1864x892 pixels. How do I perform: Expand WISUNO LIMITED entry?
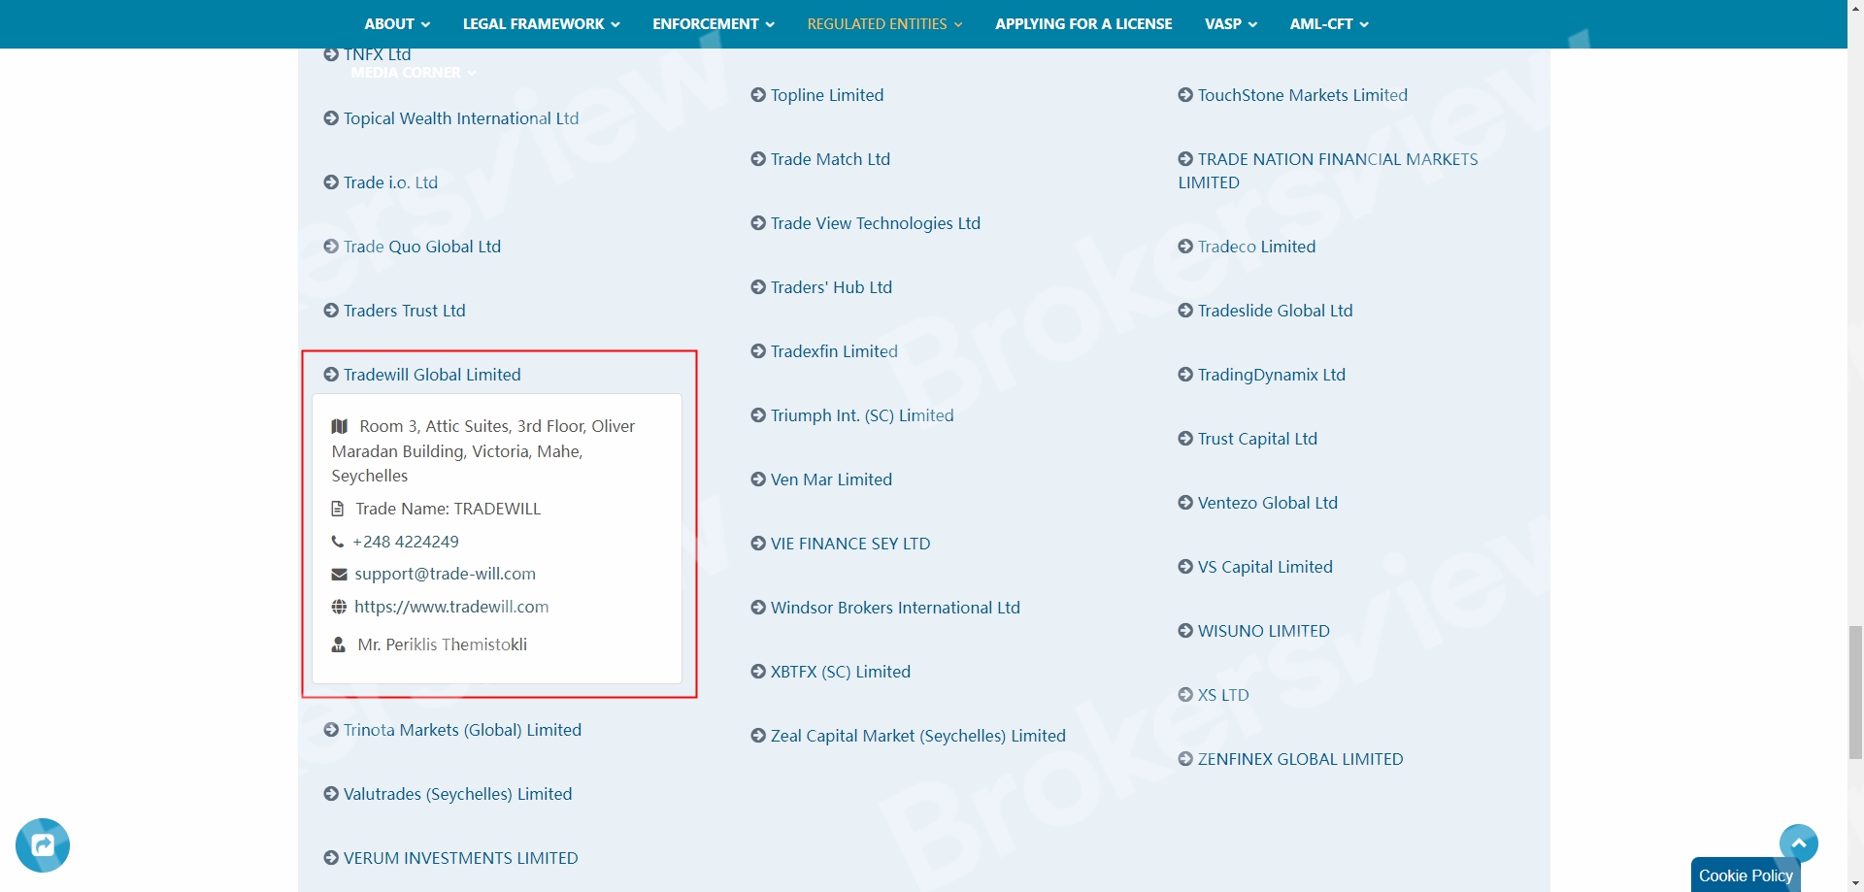pyautogui.click(x=1253, y=631)
